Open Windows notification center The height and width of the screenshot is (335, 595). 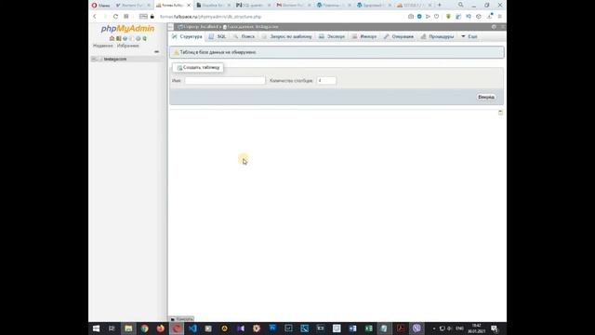(x=495, y=328)
